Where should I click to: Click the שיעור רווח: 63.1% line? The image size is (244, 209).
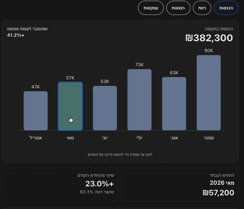click(x=97, y=192)
